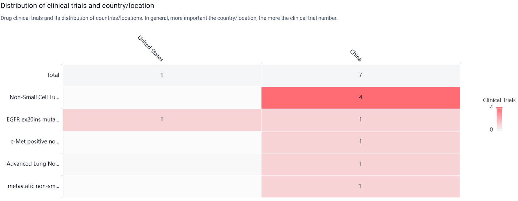Click the EGFR ex20ins muta... row label

point(33,119)
